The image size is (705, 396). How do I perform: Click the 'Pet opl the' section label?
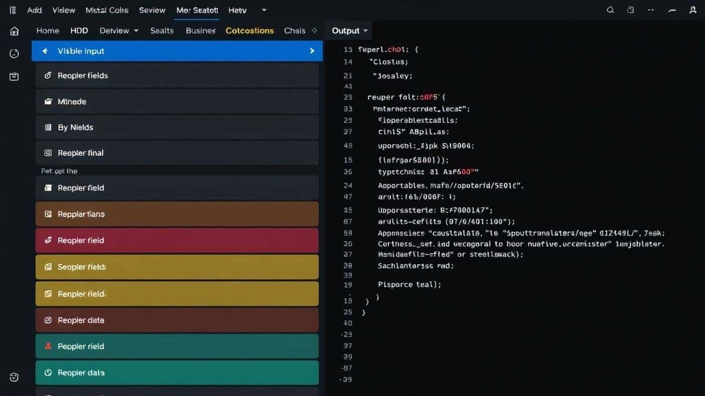point(59,171)
